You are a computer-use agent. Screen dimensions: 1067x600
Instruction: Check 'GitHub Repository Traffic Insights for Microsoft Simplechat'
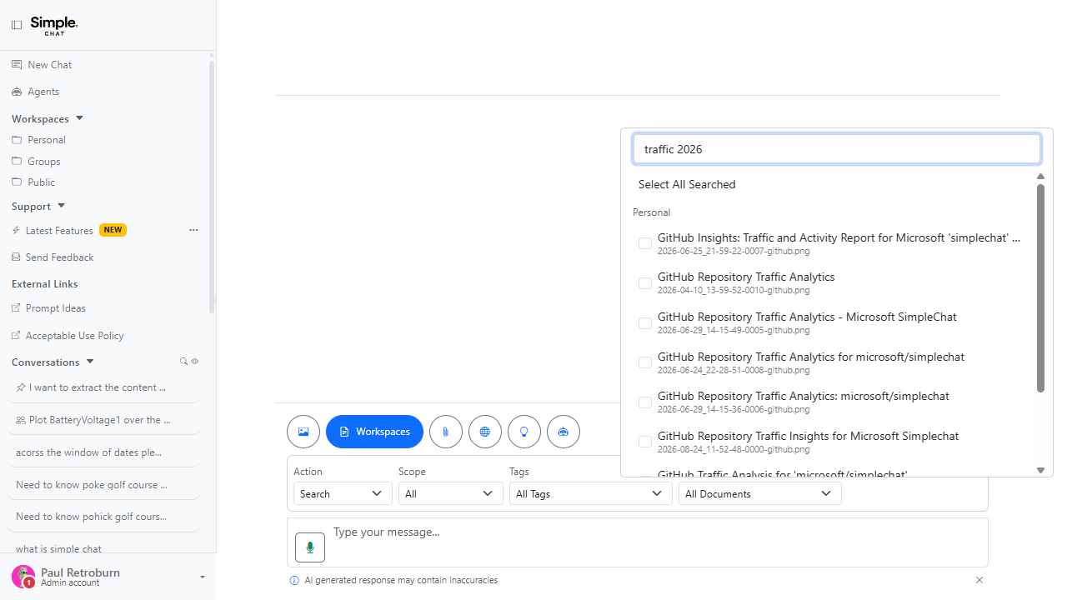pos(645,442)
